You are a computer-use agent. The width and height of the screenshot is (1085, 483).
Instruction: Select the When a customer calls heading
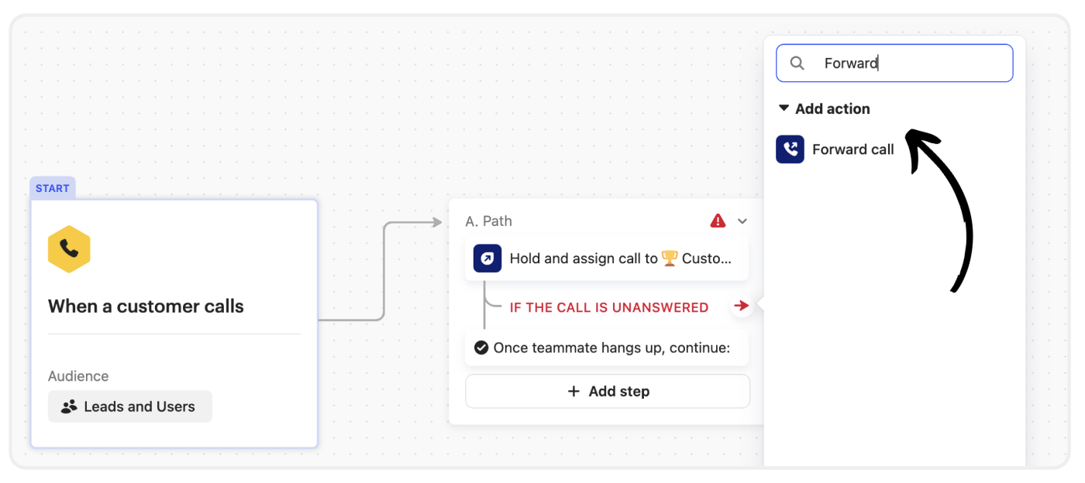(x=146, y=307)
